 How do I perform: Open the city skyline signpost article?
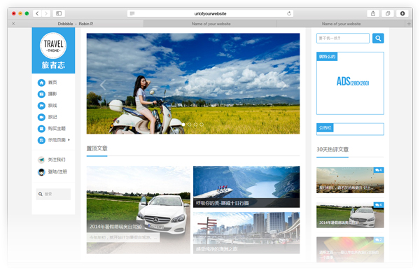pos(246,233)
